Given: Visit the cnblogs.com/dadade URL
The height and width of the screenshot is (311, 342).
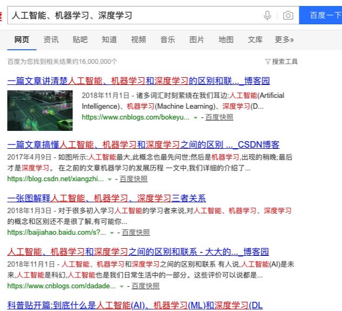Looking at the screenshot, I should pyautogui.click(x=62, y=286).
